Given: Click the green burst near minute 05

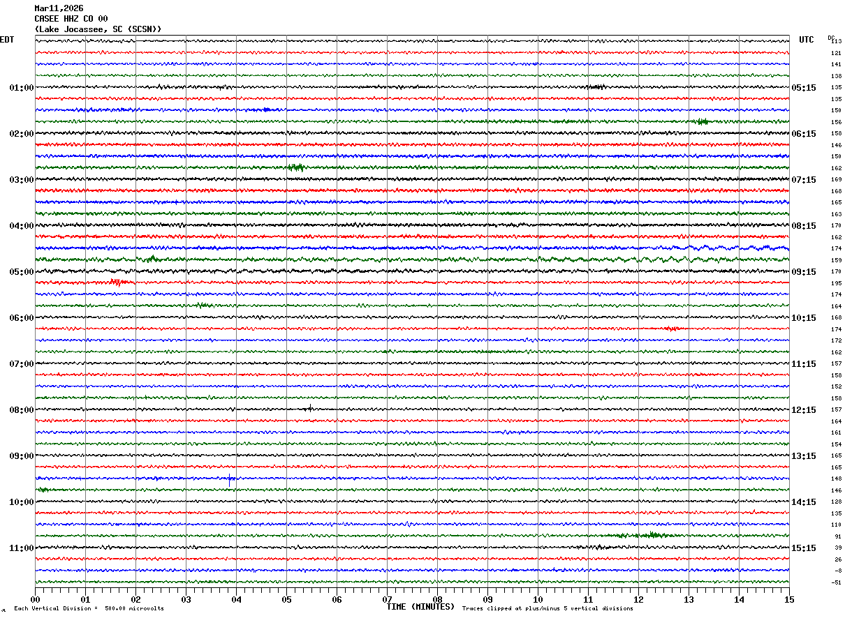Looking at the screenshot, I should tap(296, 167).
